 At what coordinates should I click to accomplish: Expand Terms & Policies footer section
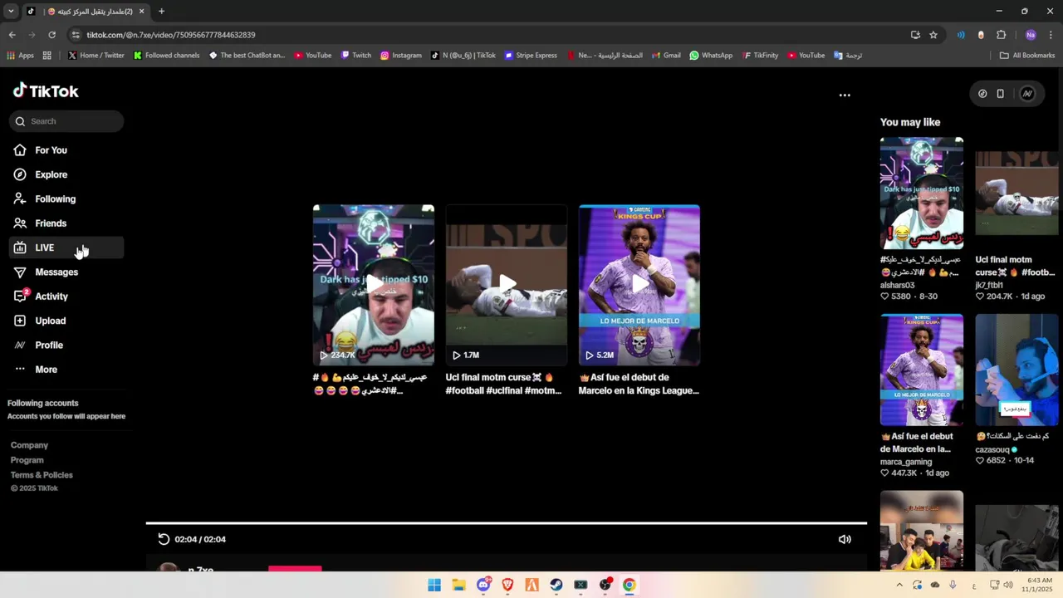point(42,475)
